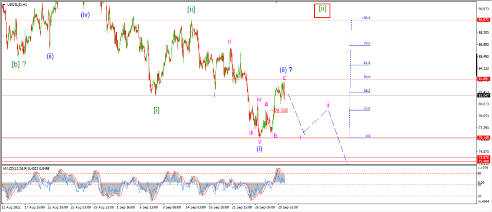Click the USOIL(€),H1 chart title
Viewport: 492px width, 212px height.
tap(18, 4)
